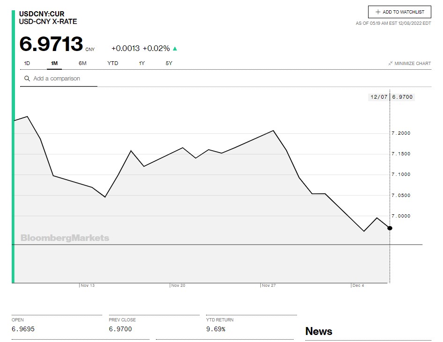Switch to the 1M chart range

click(x=54, y=63)
